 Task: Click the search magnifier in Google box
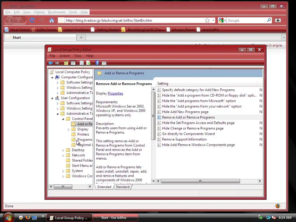(269, 20)
